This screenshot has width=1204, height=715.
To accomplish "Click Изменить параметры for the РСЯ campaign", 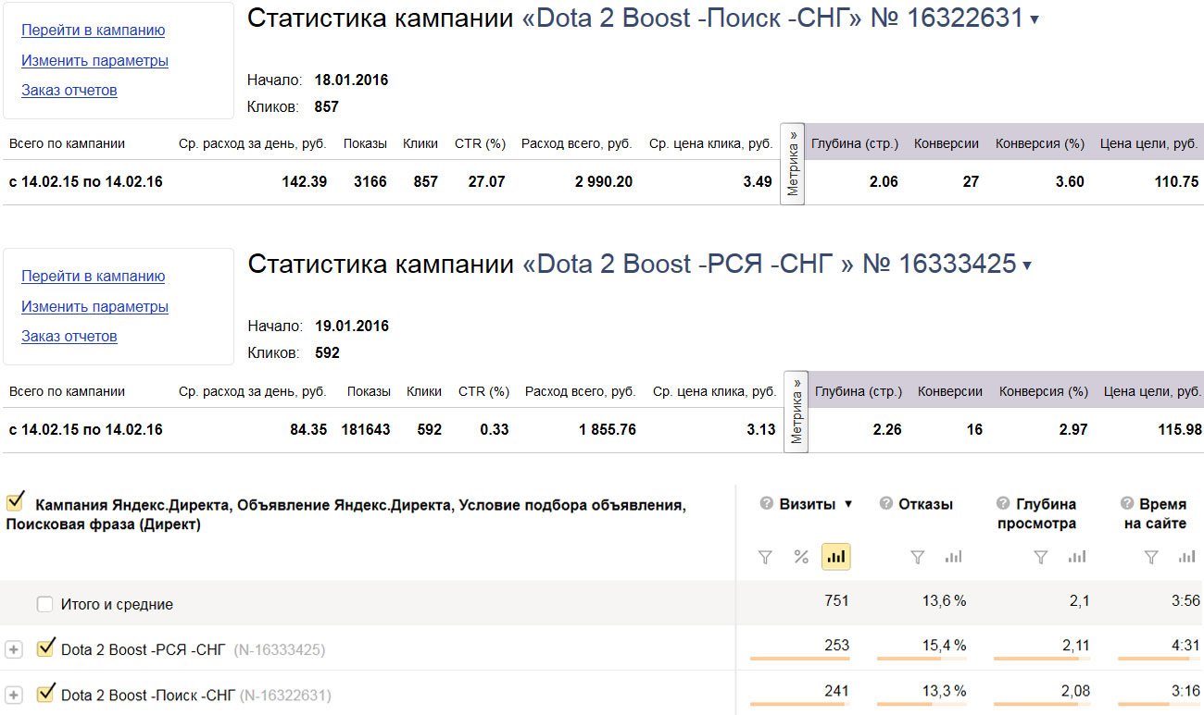I will pyautogui.click(x=94, y=307).
